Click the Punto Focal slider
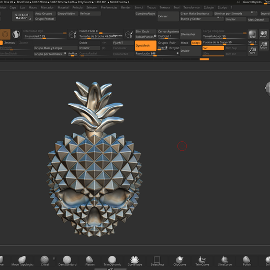The height and width of the screenshot is (270, 270). 101,31
